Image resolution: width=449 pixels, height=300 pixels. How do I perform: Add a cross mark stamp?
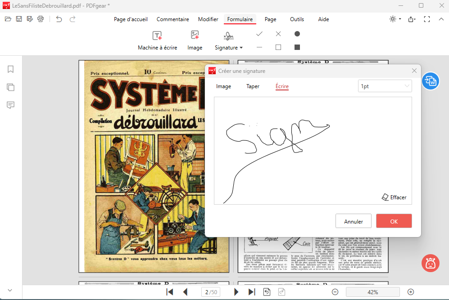278,34
